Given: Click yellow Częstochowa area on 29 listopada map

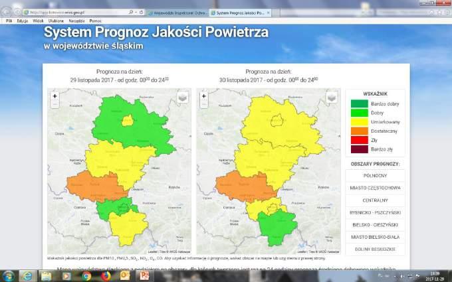Looking at the screenshot, I should click(x=127, y=121).
